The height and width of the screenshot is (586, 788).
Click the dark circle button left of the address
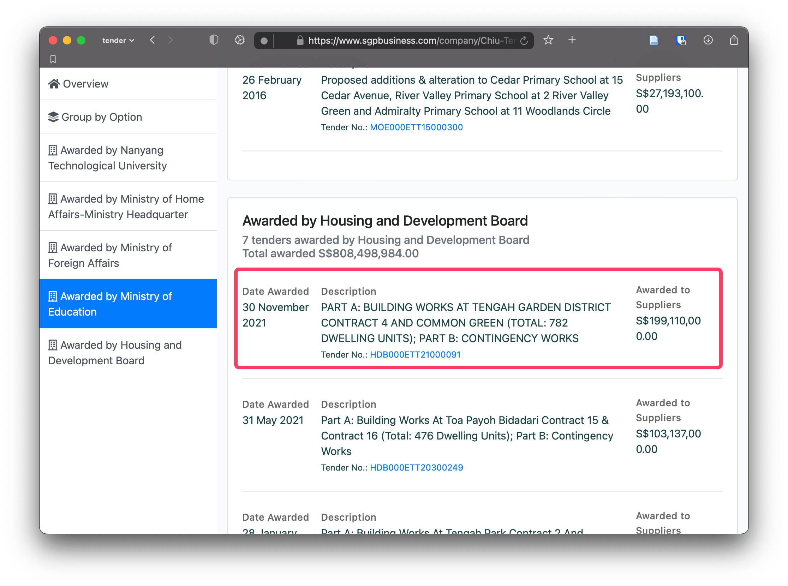point(264,41)
